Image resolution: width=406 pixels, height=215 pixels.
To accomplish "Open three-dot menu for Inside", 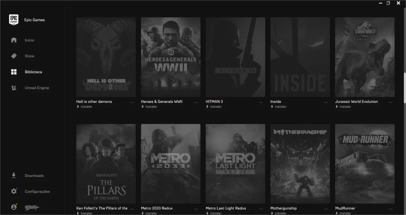I will click(326, 102).
